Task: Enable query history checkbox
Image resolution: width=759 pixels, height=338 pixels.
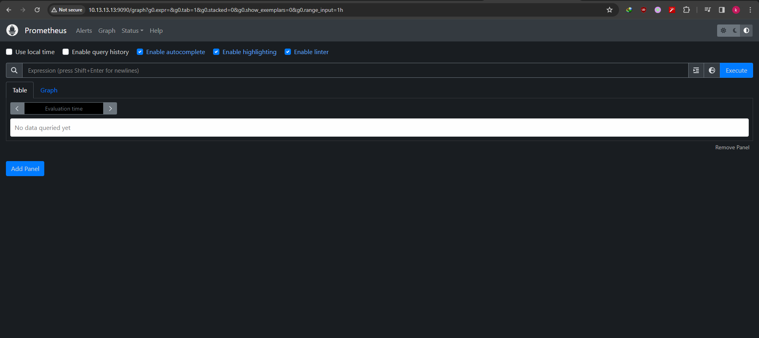Action: (66, 52)
